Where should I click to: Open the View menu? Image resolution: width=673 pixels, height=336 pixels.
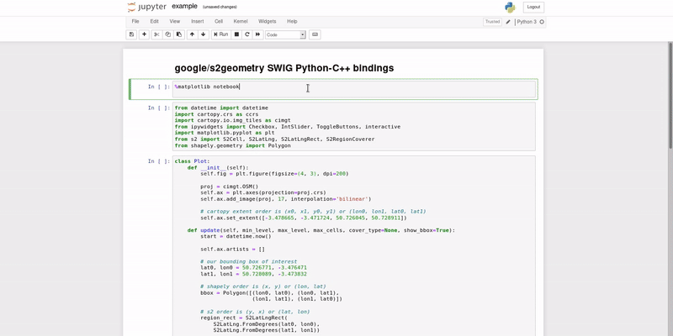(175, 22)
